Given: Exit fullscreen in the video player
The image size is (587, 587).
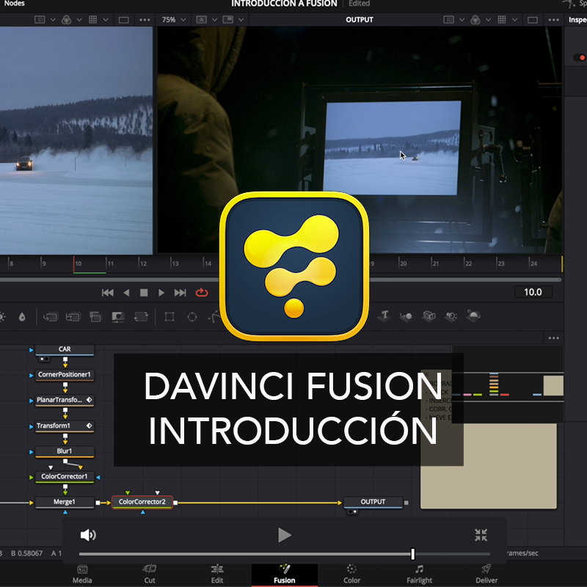Looking at the screenshot, I should coord(481,535).
